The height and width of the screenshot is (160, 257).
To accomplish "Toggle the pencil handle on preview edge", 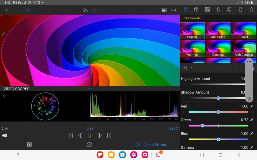I will tap(3, 34).
